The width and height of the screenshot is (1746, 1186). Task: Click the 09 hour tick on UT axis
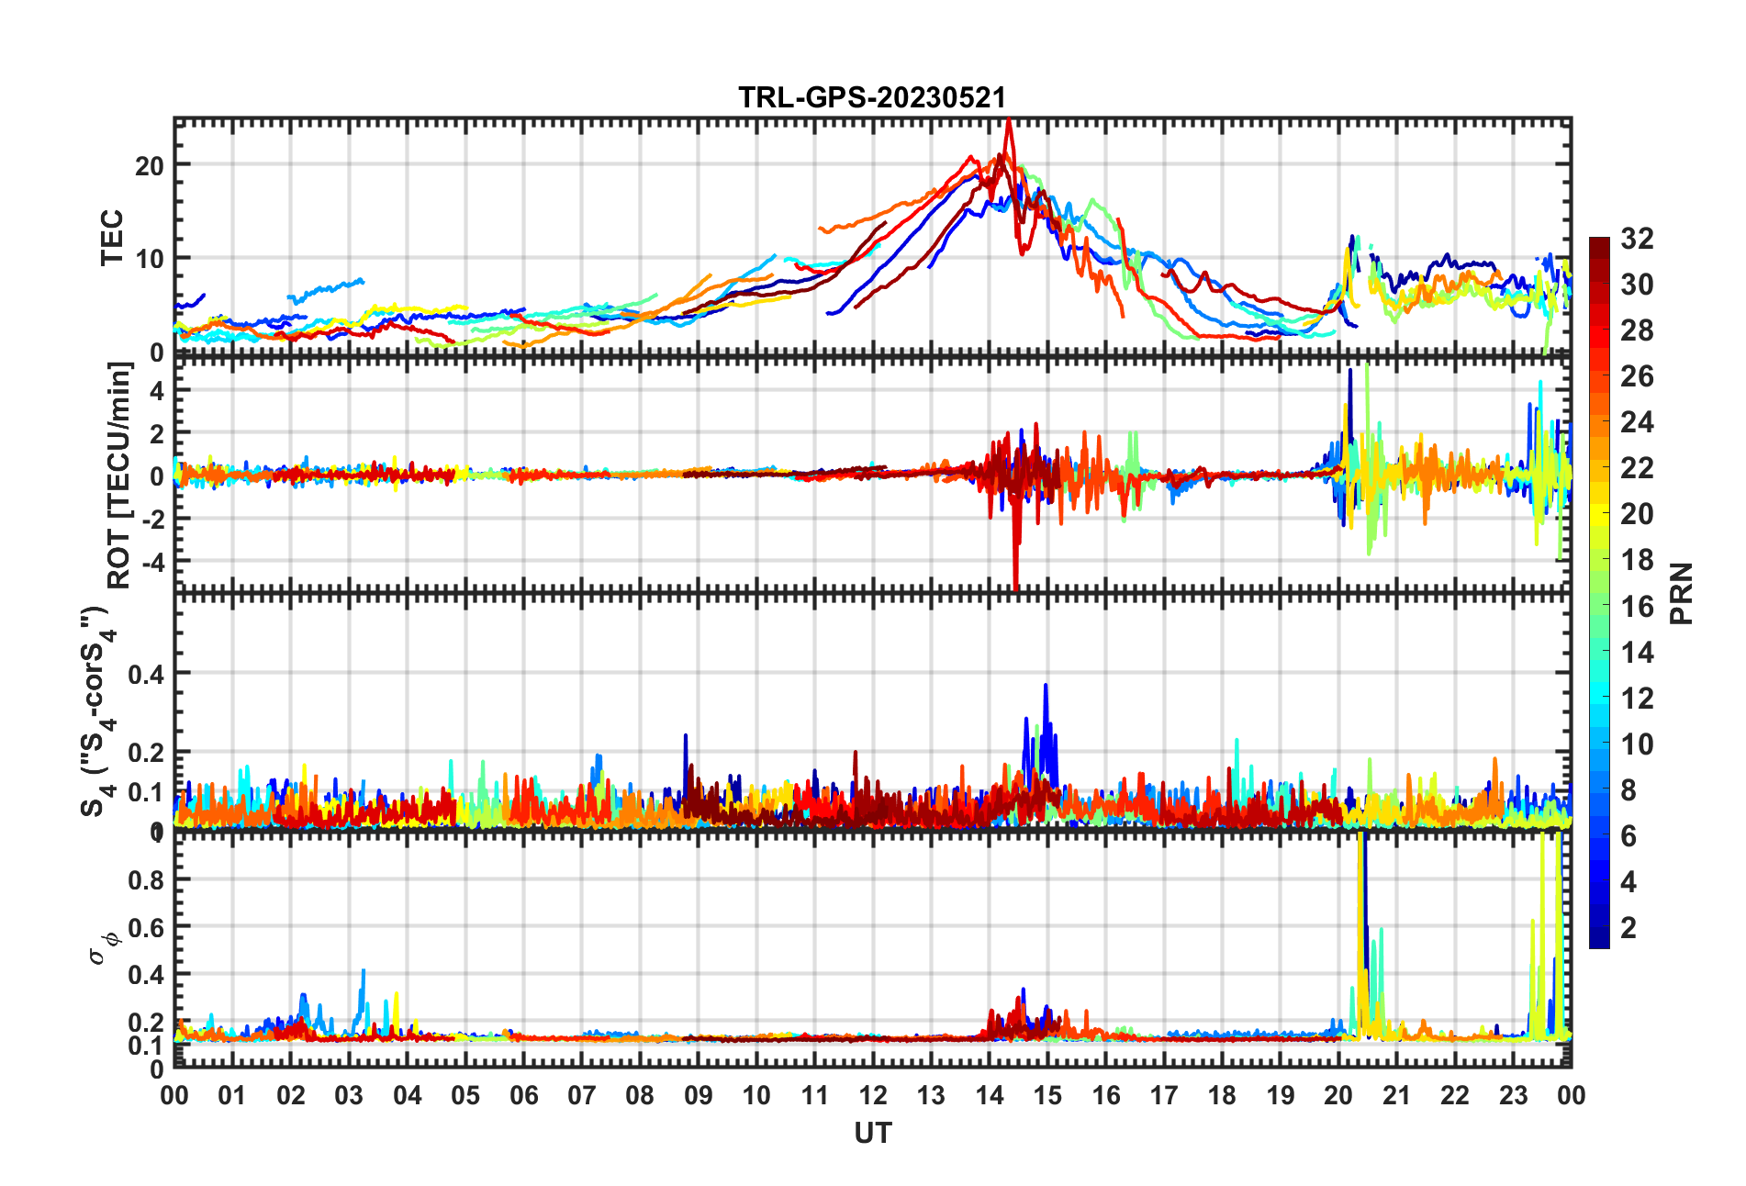(699, 1095)
